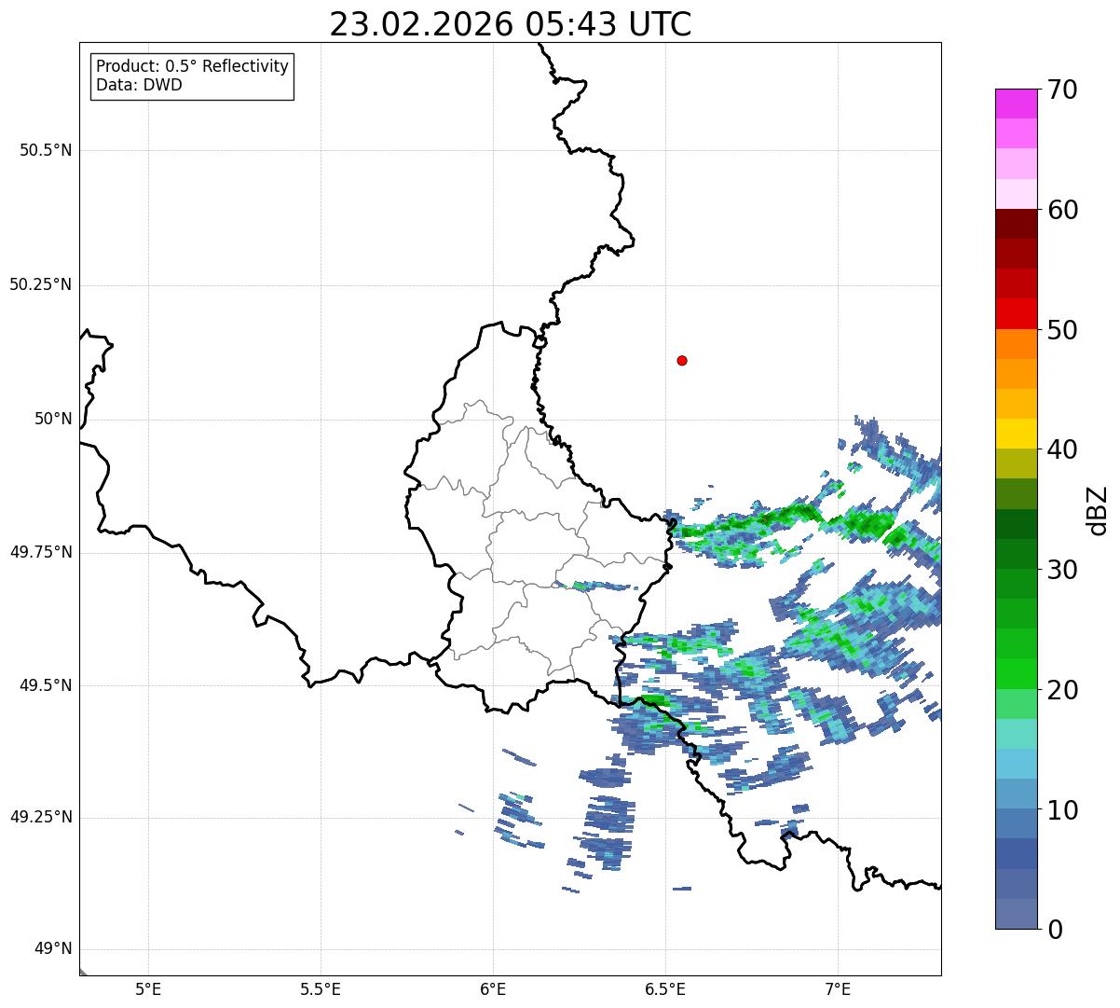This screenshot has height=1008, width=1120.
Task: Click the colorbar 40 tick label
Action: 1061,449
